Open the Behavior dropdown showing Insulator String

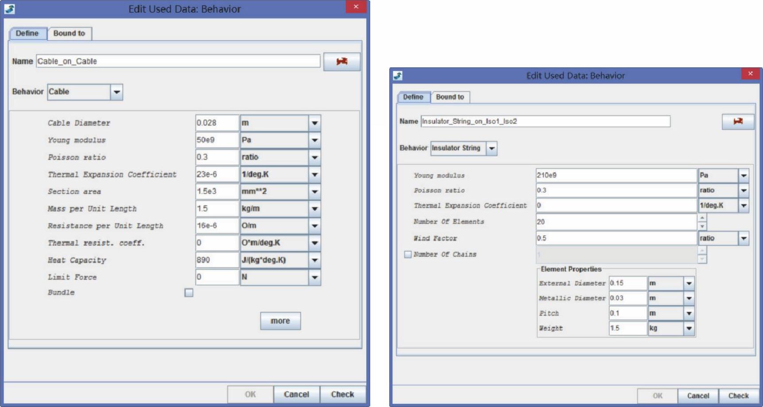point(492,148)
